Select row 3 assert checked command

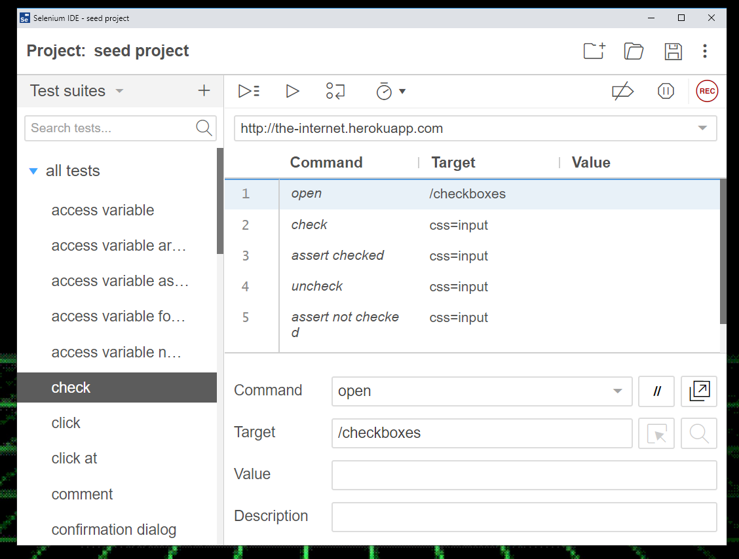[472, 256]
